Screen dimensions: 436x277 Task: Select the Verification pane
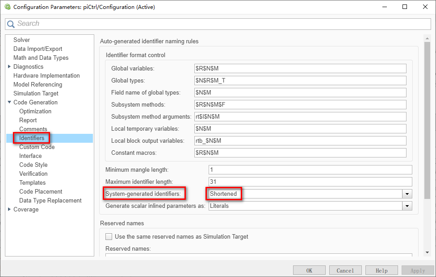[x=33, y=174]
